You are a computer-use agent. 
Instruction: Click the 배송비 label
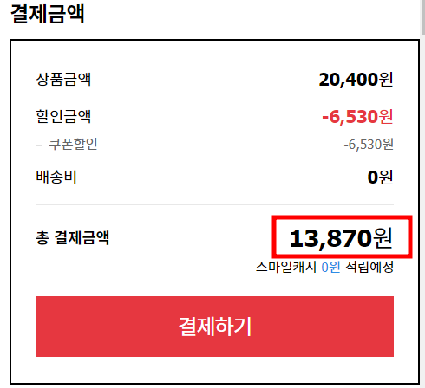click(56, 177)
